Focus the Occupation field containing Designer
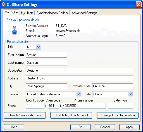 80,70
